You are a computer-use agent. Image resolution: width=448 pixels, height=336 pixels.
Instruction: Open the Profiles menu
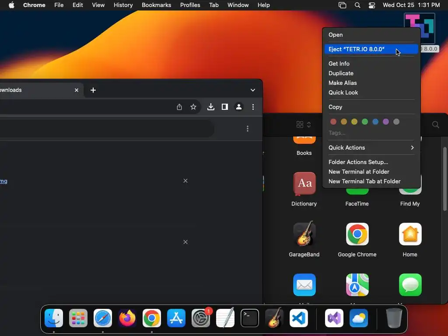[x=190, y=5]
